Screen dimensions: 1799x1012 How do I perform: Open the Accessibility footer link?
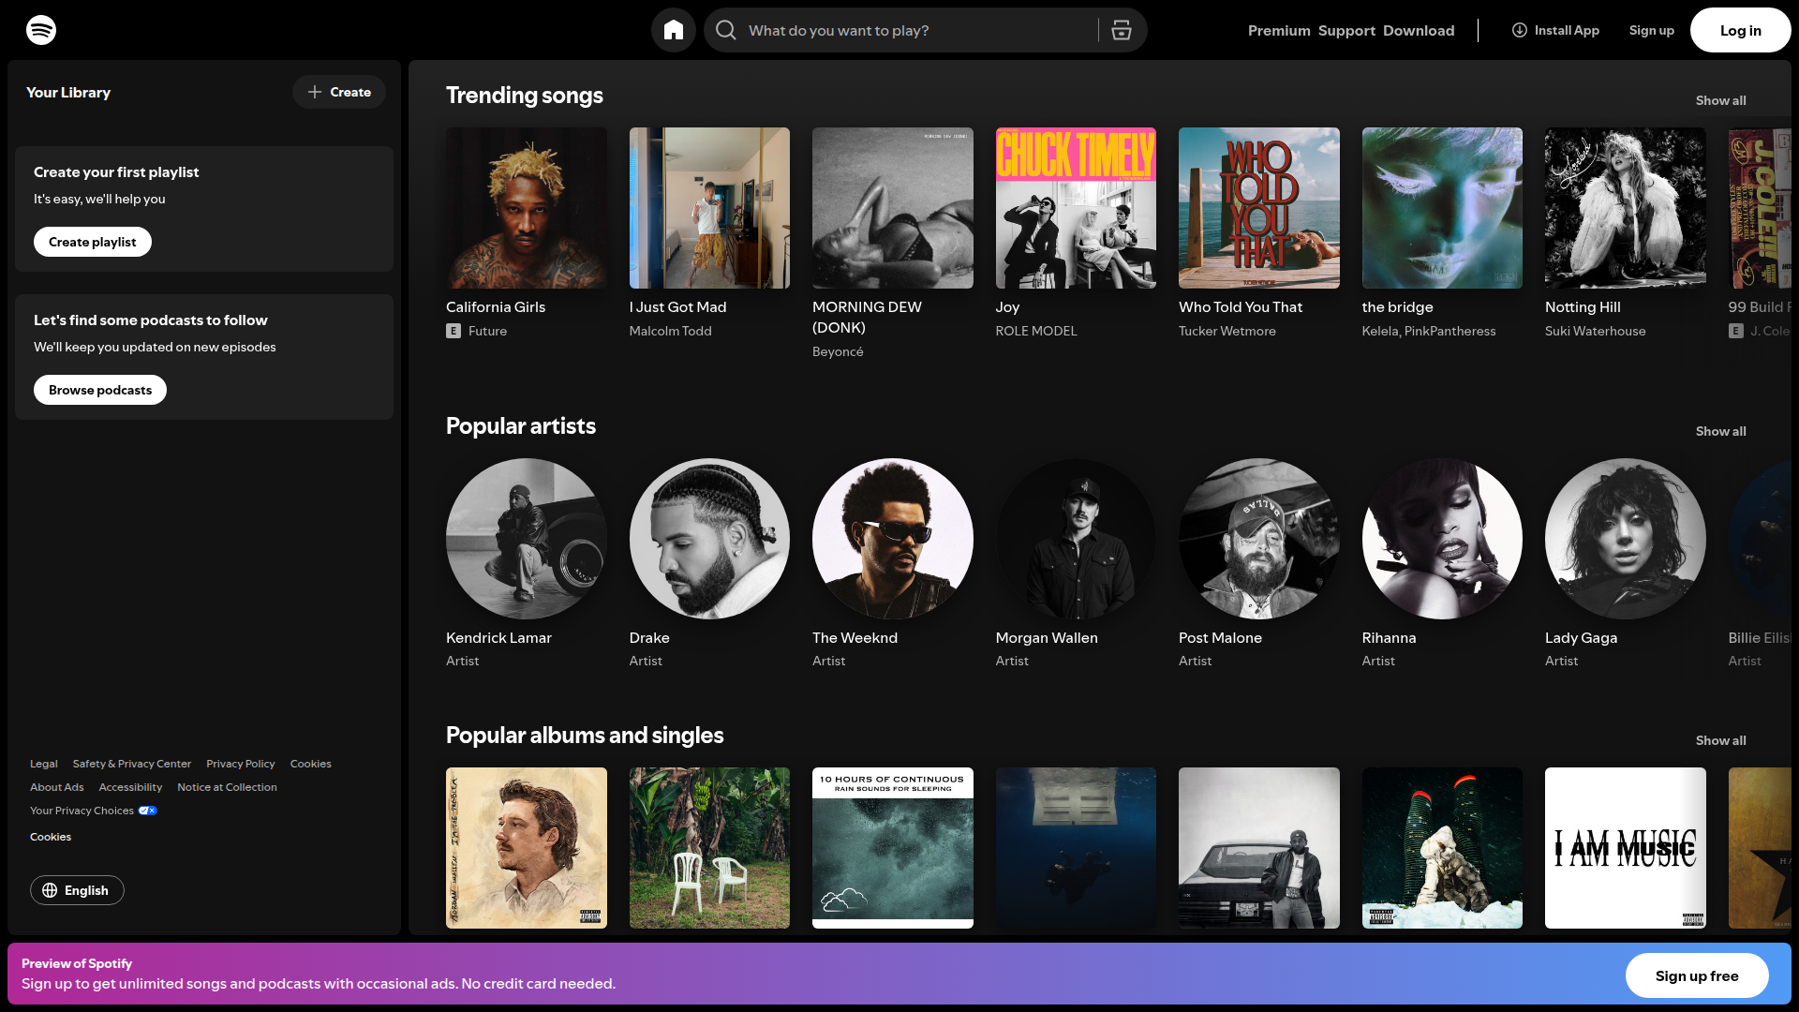pos(130,787)
